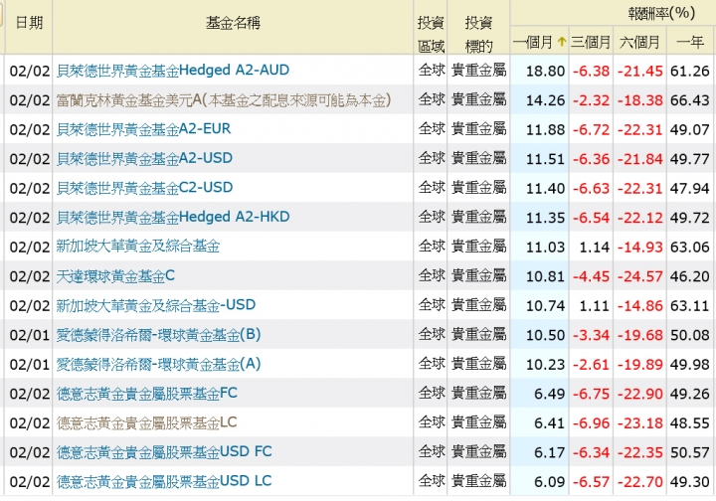Click the one-year value 46.20
Viewport: 716px width, 501px height.
[x=690, y=276]
